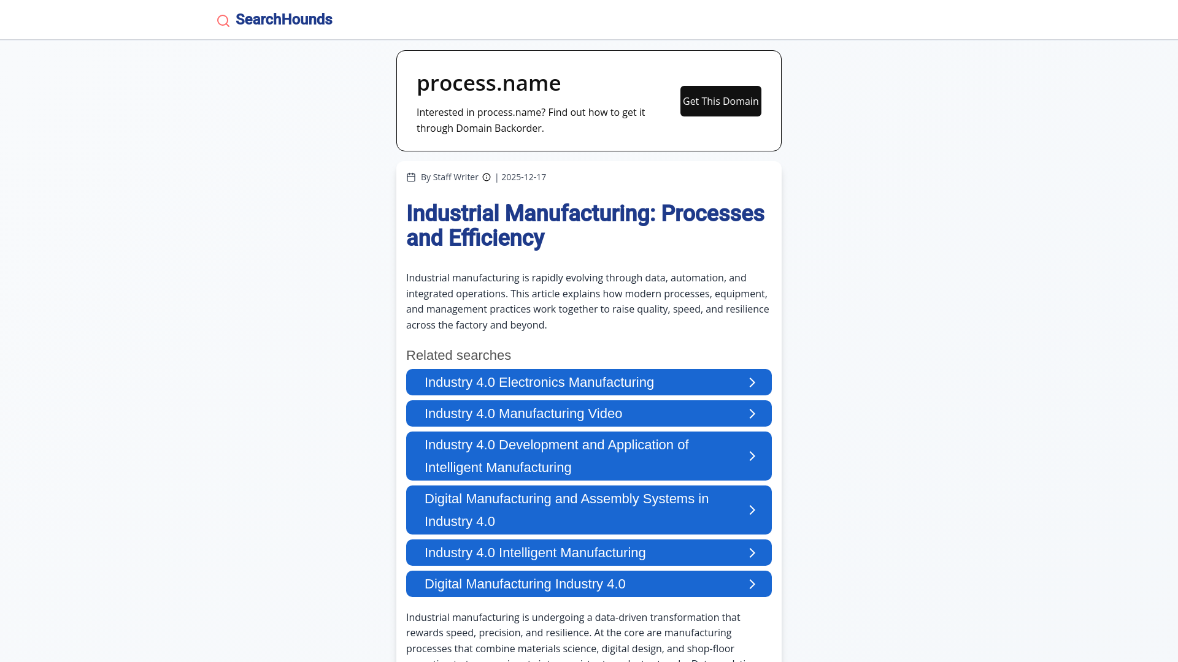Click the calendar icon beside the byline
The height and width of the screenshot is (662, 1178).
click(410, 177)
